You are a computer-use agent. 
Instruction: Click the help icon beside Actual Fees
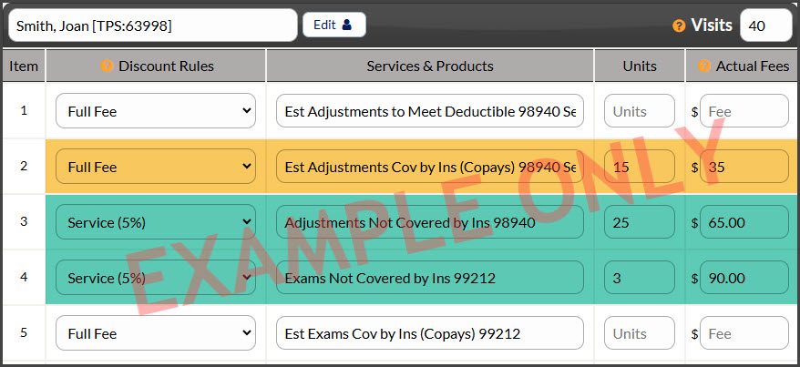click(x=704, y=66)
